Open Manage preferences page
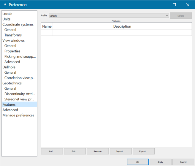The height and width of the screenshot is (166, 195). click(18, 115)
